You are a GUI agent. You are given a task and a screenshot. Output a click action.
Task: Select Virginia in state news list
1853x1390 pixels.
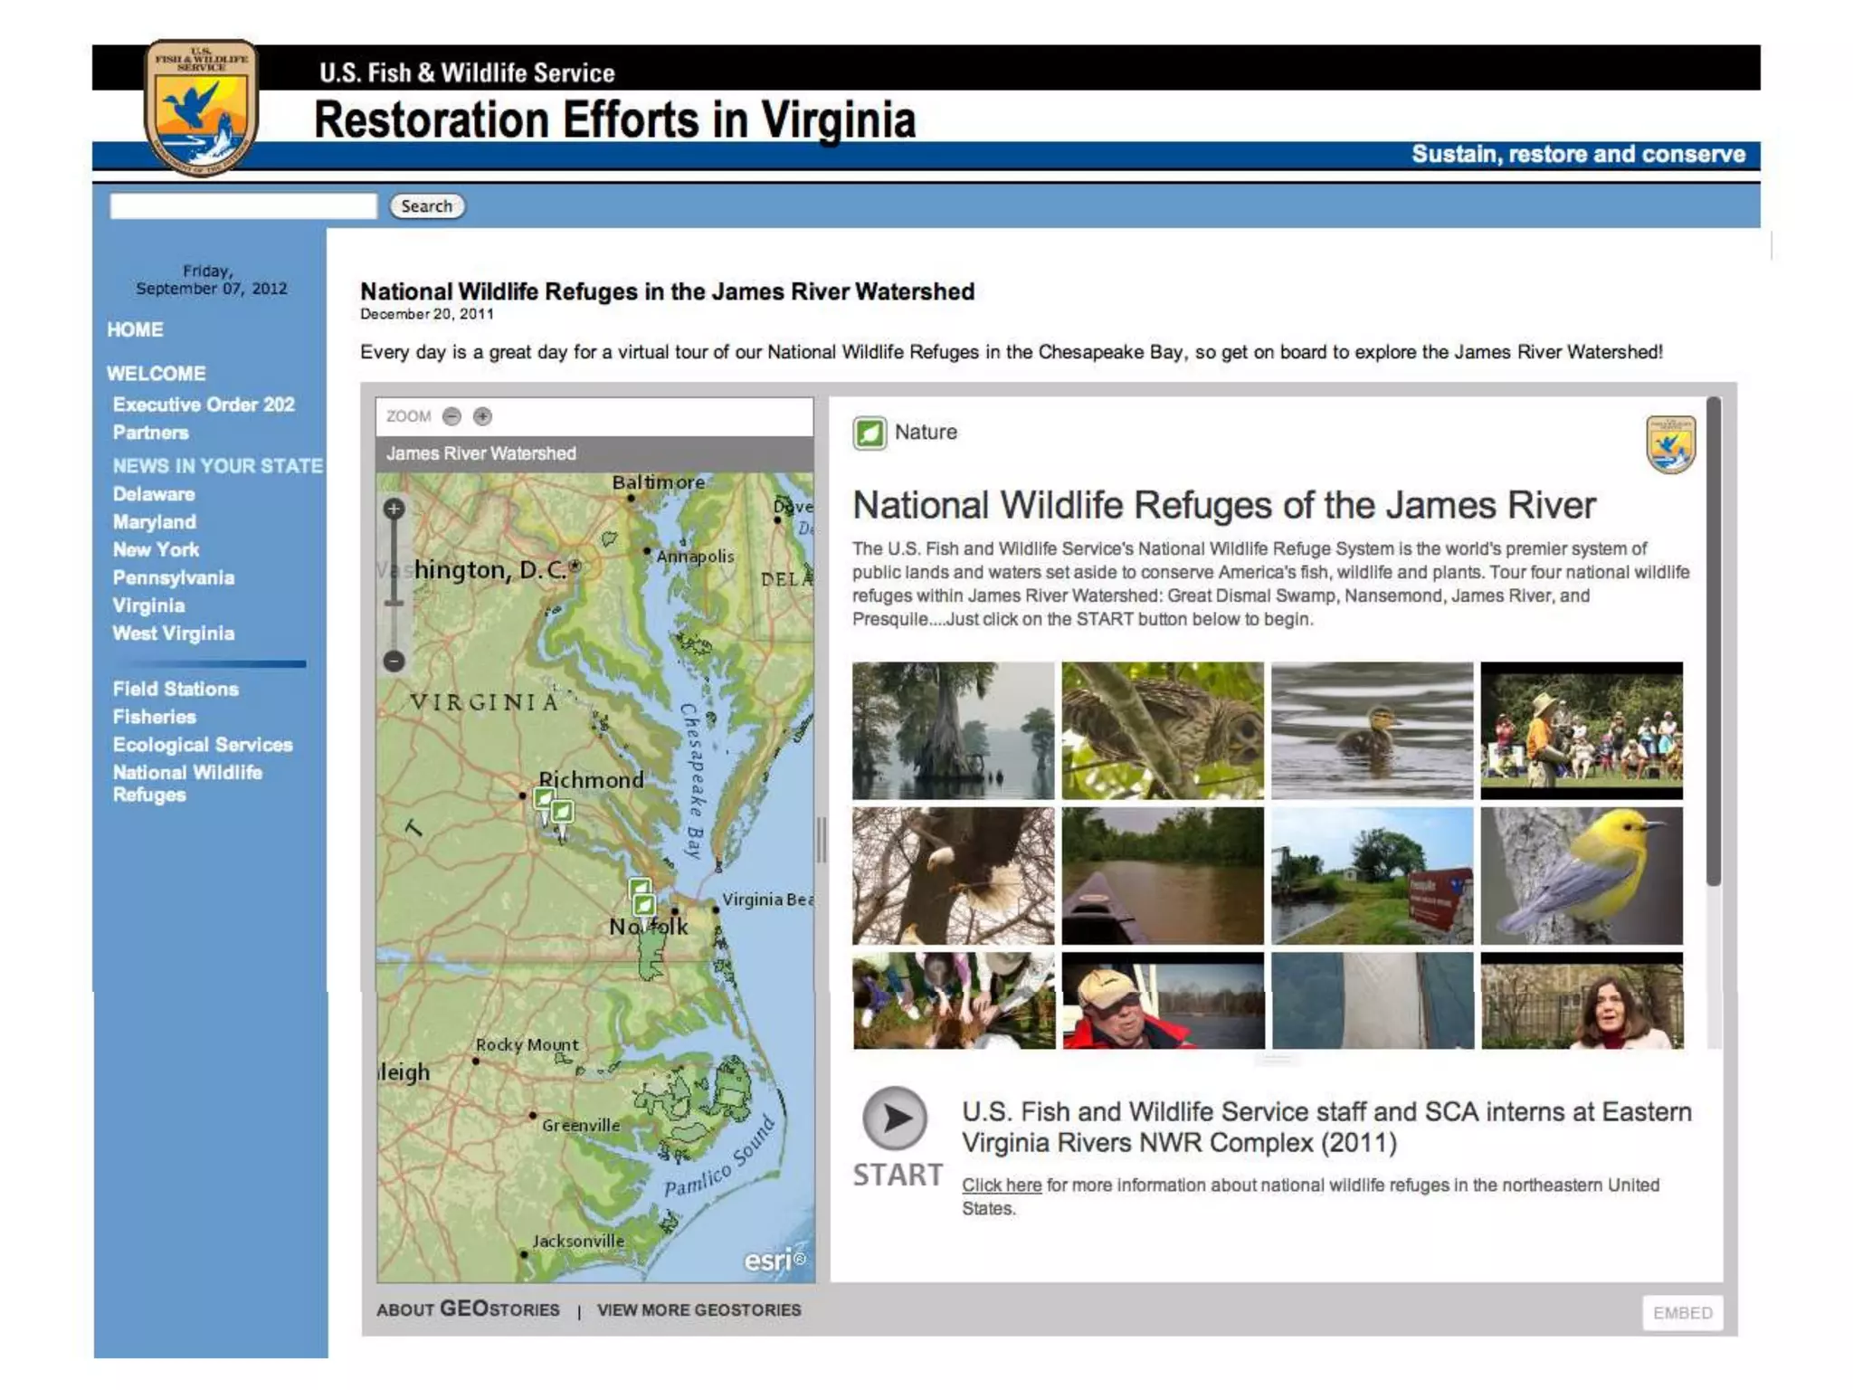tap(148, 605)
